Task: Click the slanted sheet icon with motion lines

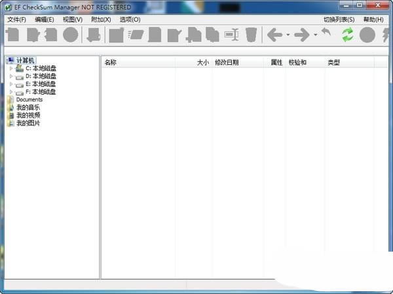Action: (136, 35)
